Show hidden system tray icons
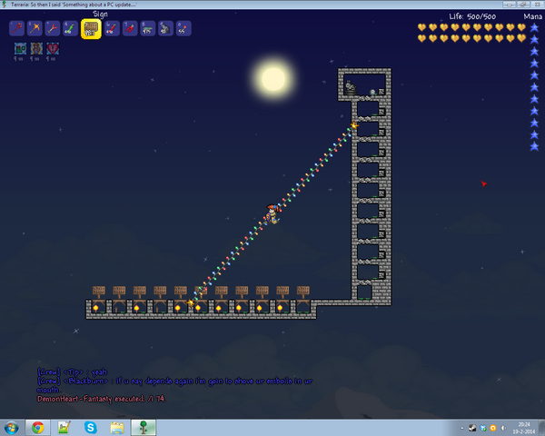This screenshot has height=436, width=545. [462, 429]
